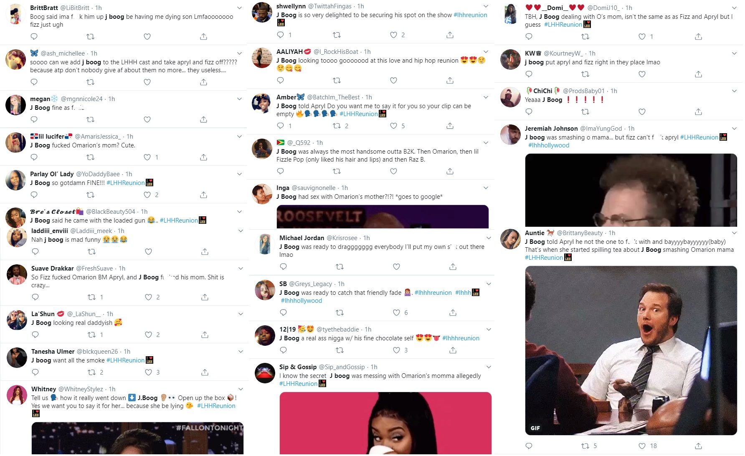Open the Chris Pratt shocked GIF

point(631,350)
